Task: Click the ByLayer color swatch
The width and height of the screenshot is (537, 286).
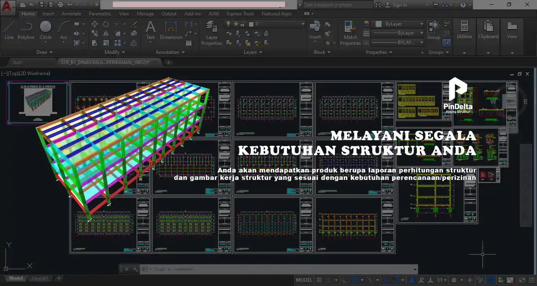Action: [x=378, y=24]
